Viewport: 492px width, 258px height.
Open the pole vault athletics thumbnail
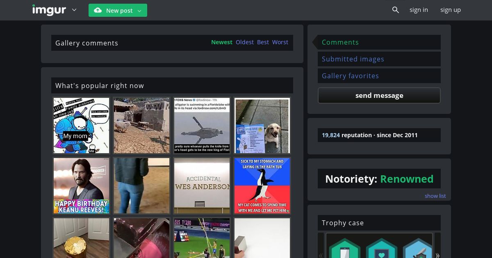[202, 238]
